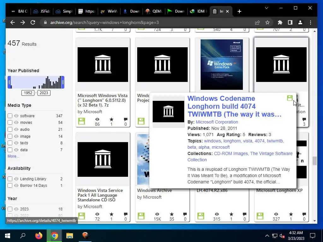Switch to QEMU tab
323x242 pixels.
[x=154, y=11]
